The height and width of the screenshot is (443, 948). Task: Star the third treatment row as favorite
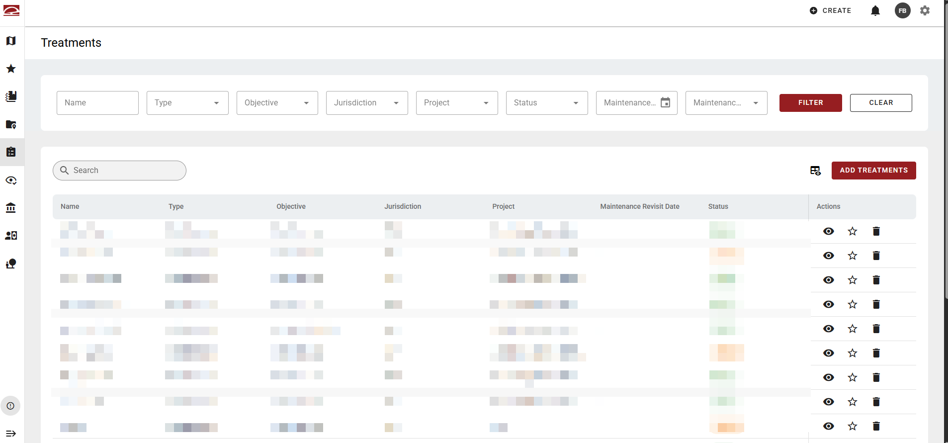tap(853, 280)
